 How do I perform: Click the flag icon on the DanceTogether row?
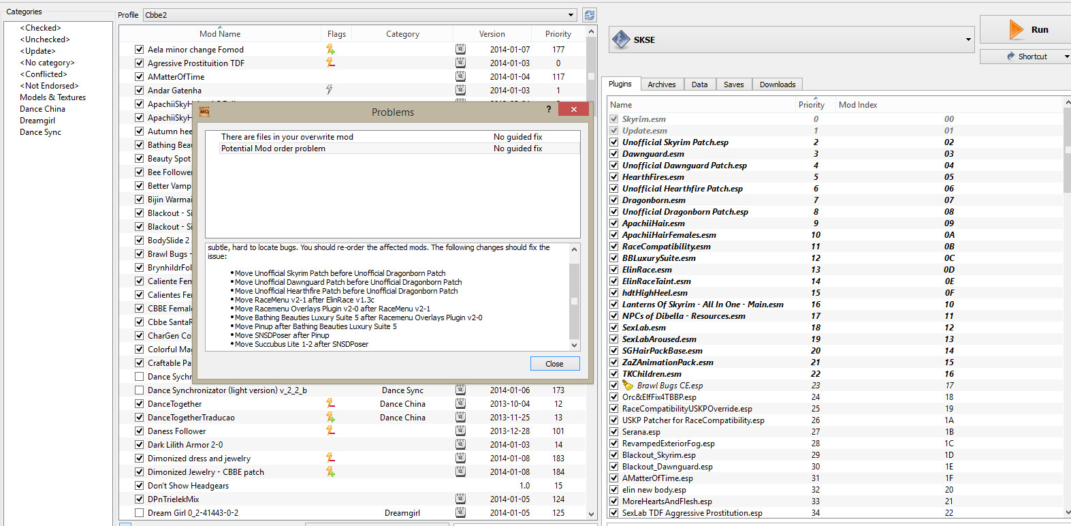tap(330, 403)
